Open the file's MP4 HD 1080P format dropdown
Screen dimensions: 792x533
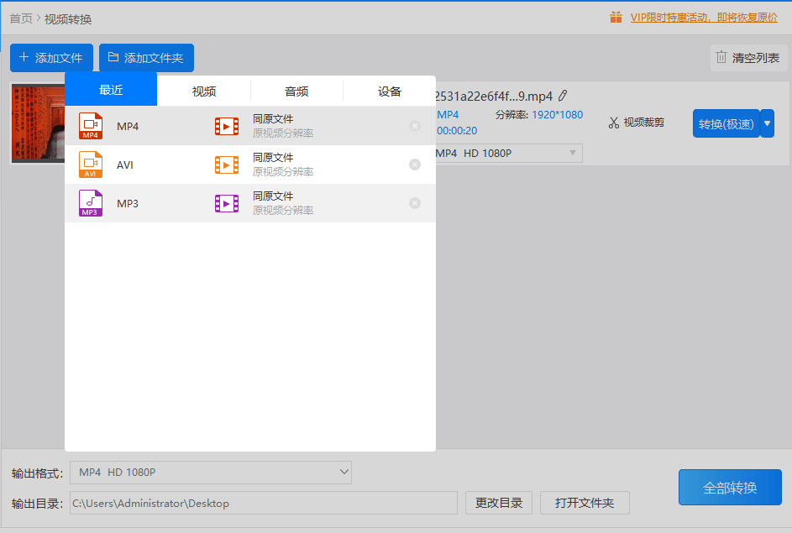[509, 153]
